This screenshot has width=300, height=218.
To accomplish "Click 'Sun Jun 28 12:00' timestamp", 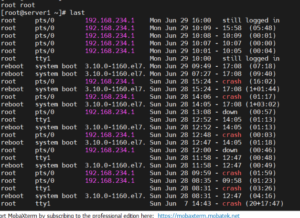I will (x=180, y=150).
